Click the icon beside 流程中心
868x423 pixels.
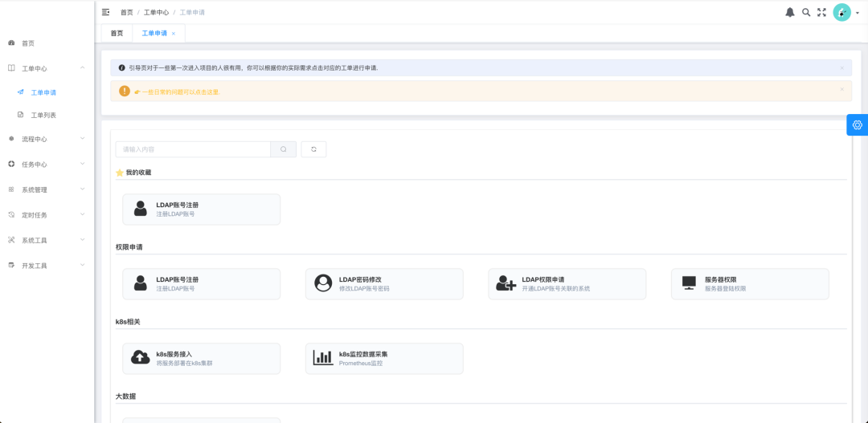[11, 139]
